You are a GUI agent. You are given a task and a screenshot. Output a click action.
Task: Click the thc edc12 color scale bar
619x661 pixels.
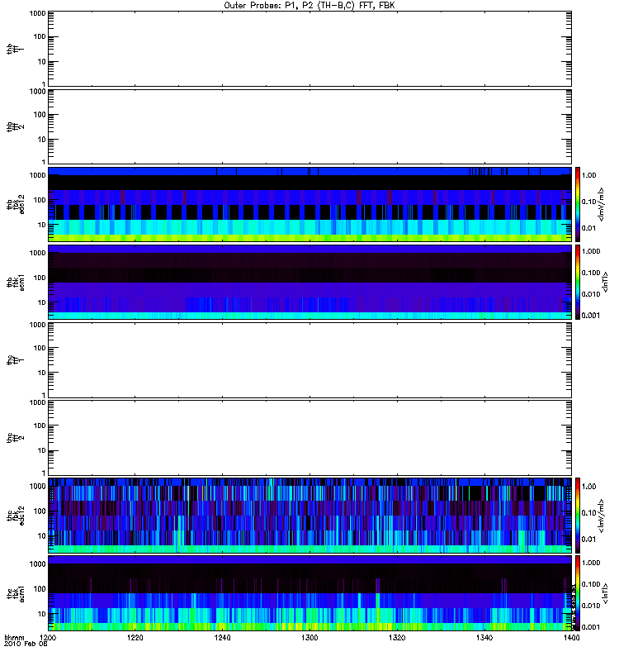tap(578, 516)
